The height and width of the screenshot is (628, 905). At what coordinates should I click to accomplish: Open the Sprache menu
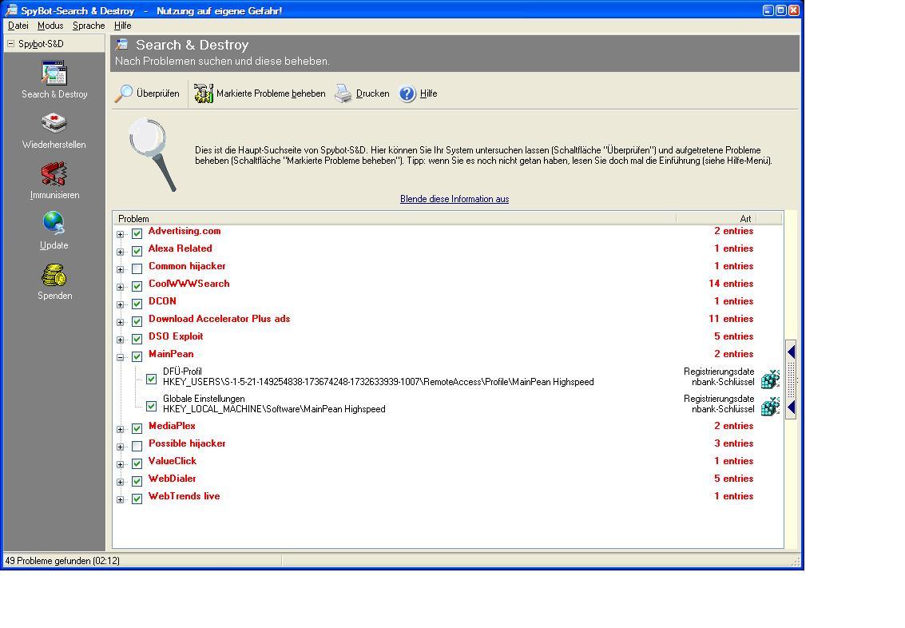tap(89, 26)
